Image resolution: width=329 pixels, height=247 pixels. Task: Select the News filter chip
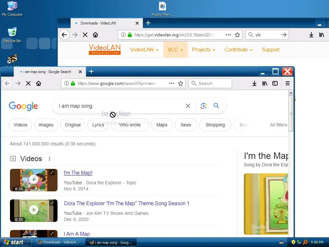tap(186, 125)
